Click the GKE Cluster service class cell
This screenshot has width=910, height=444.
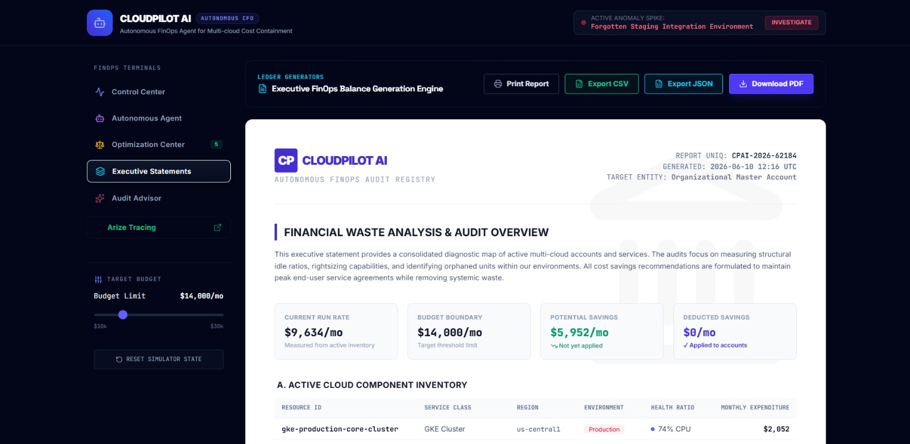[445, 429]
